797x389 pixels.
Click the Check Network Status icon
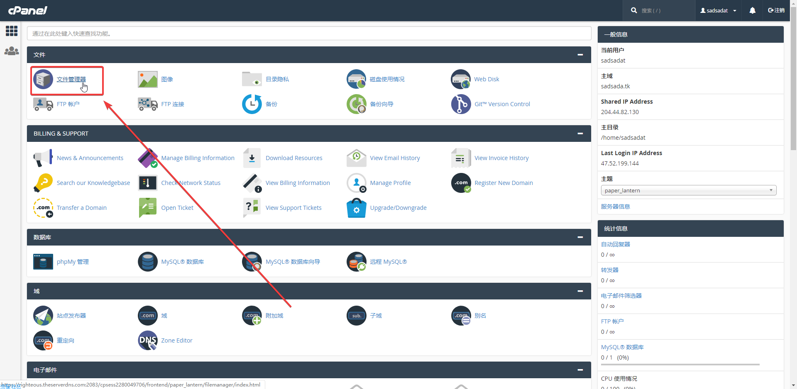148,183
